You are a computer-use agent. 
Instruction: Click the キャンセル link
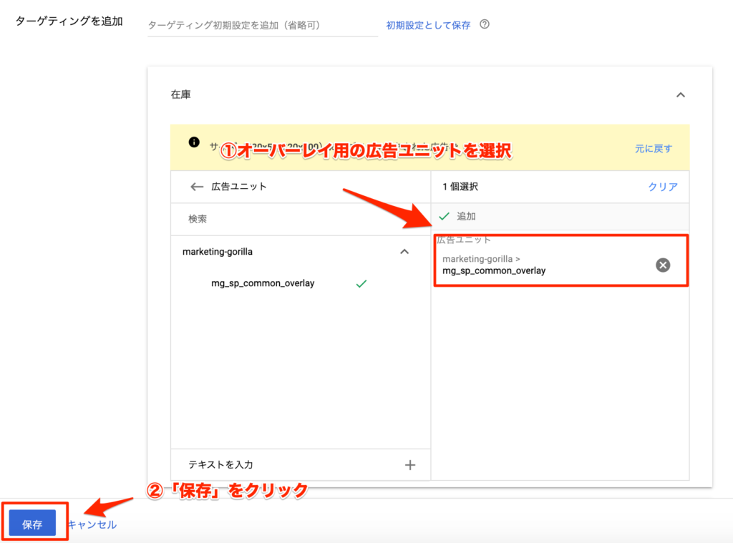point(92,524)
